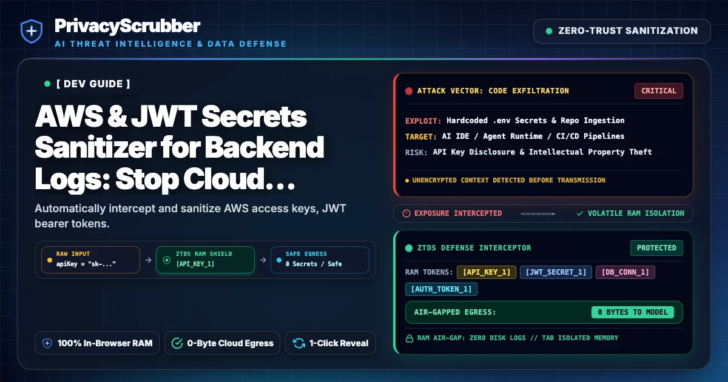Click the 0 BYTES TO MODEL badge
This screenshot has height=382, width=728.
click(x=633, y=312)
